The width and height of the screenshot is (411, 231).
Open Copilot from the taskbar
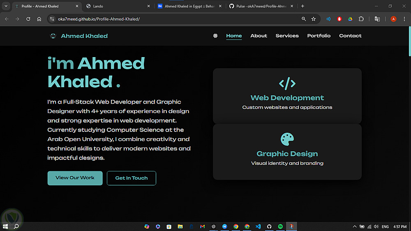(147, 226)
